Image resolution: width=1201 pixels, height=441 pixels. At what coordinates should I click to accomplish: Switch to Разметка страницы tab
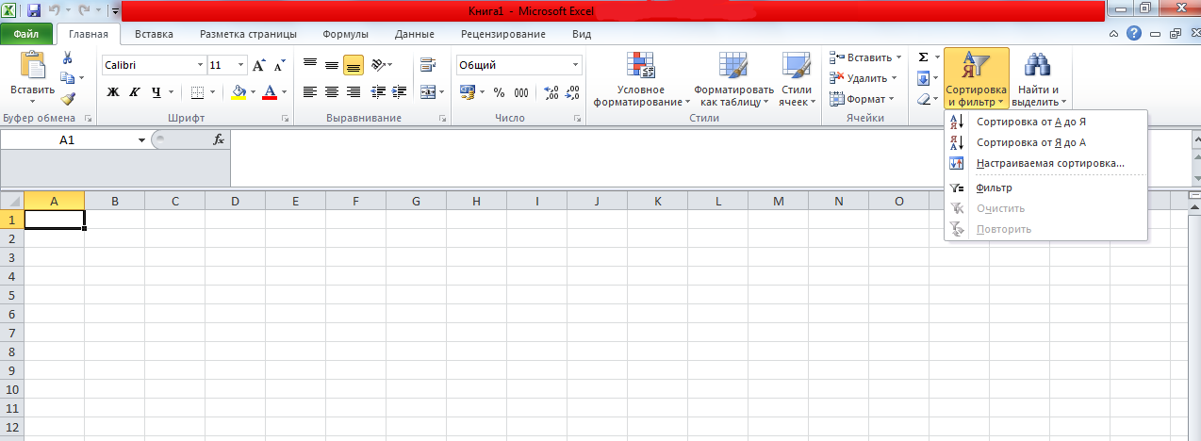click(x=248, y=34)
